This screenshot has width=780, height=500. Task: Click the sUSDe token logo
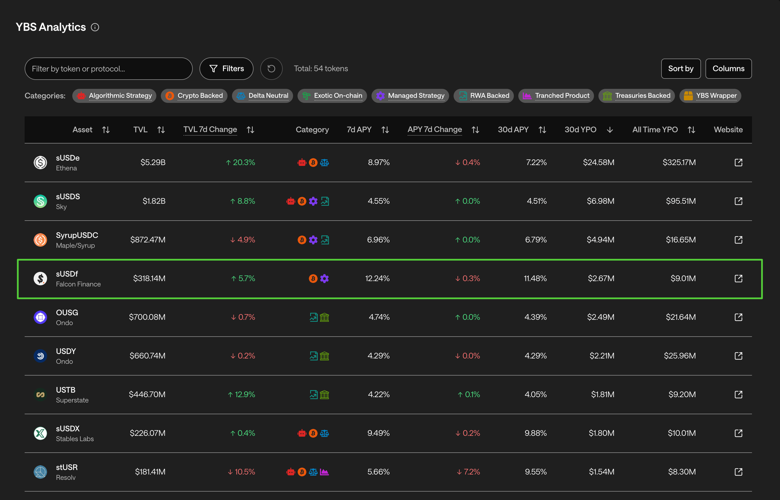pos(41,162)
